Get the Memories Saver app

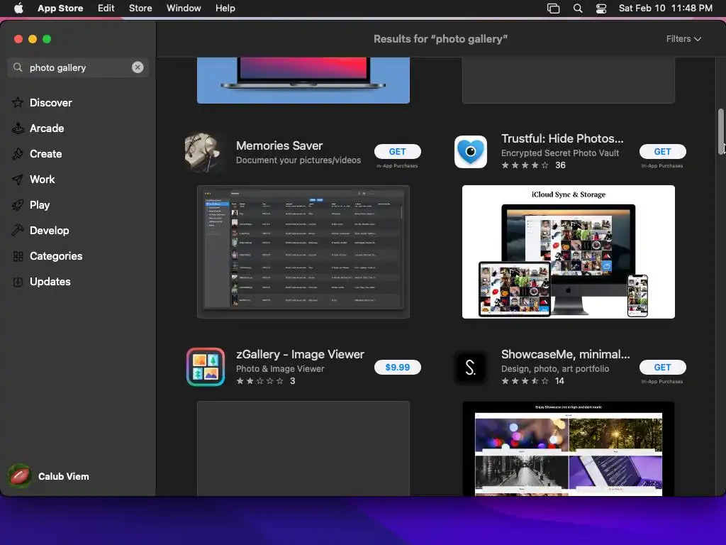point(397,152)
